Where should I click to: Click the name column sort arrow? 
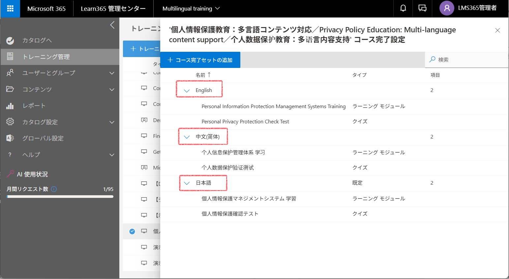[209, 75]
